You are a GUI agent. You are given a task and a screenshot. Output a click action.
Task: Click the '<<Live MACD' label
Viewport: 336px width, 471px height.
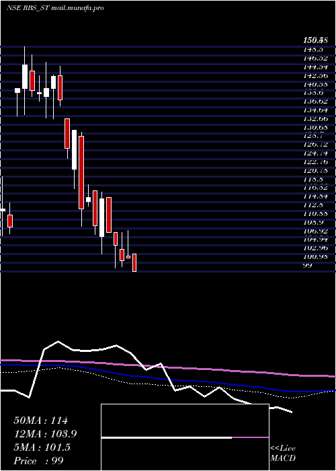[283, 454]
